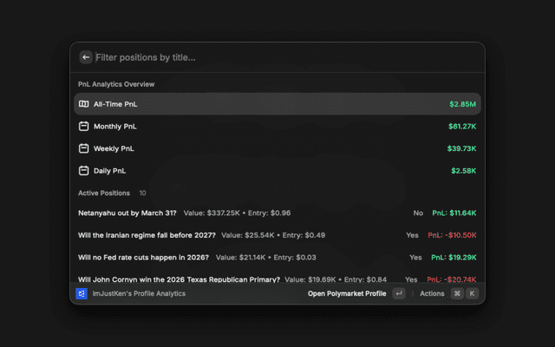Click Open Polymarket Profile
This screenshot has height=347, width=555.
(347, 294)
